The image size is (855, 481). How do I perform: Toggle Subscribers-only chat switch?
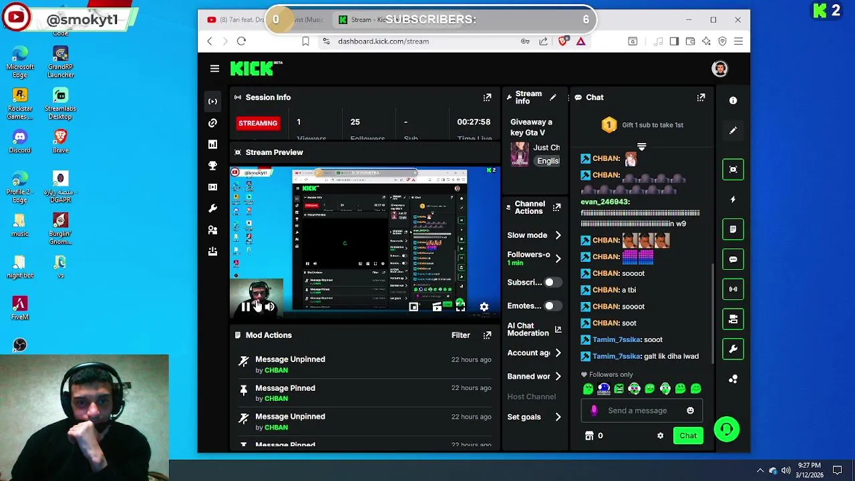552,283
